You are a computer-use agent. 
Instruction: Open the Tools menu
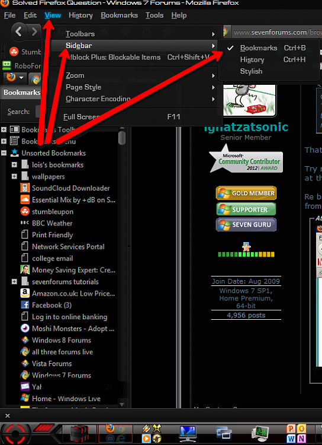click(x=154, y=15)
